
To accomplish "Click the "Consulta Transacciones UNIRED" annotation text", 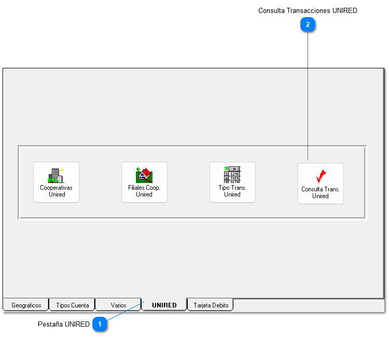I will 308,10.
